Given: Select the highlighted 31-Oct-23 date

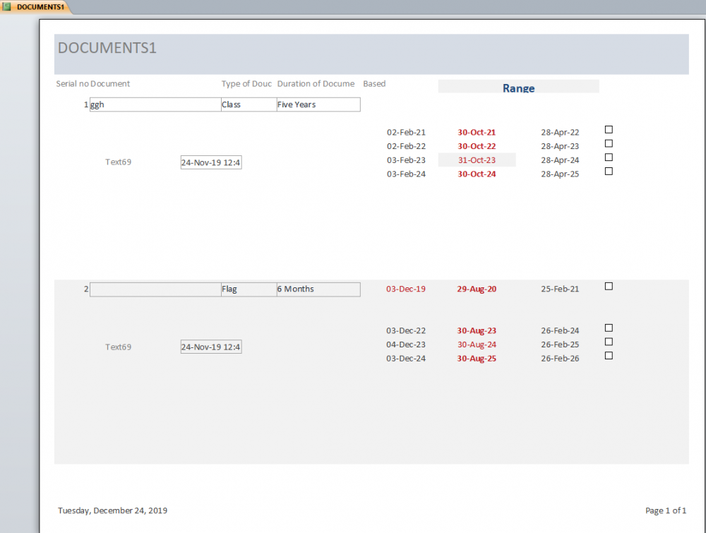Looking at the screenshot, I should 477,160.
